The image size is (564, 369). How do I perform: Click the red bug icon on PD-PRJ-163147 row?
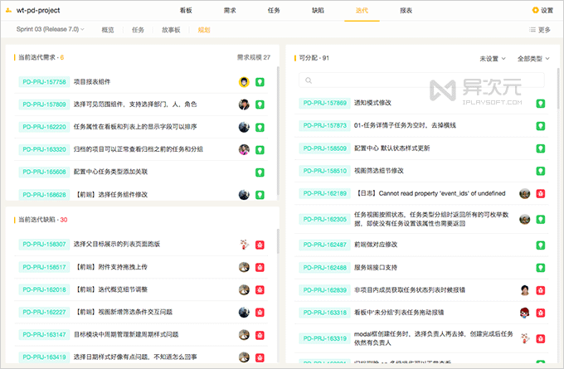click(260, 335)
